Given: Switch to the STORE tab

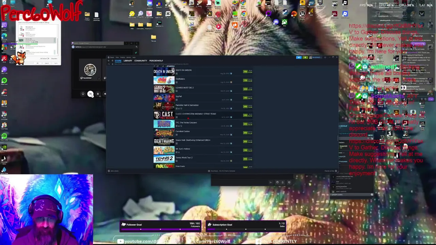Looking at the screenshot, I should click(118, 61).
